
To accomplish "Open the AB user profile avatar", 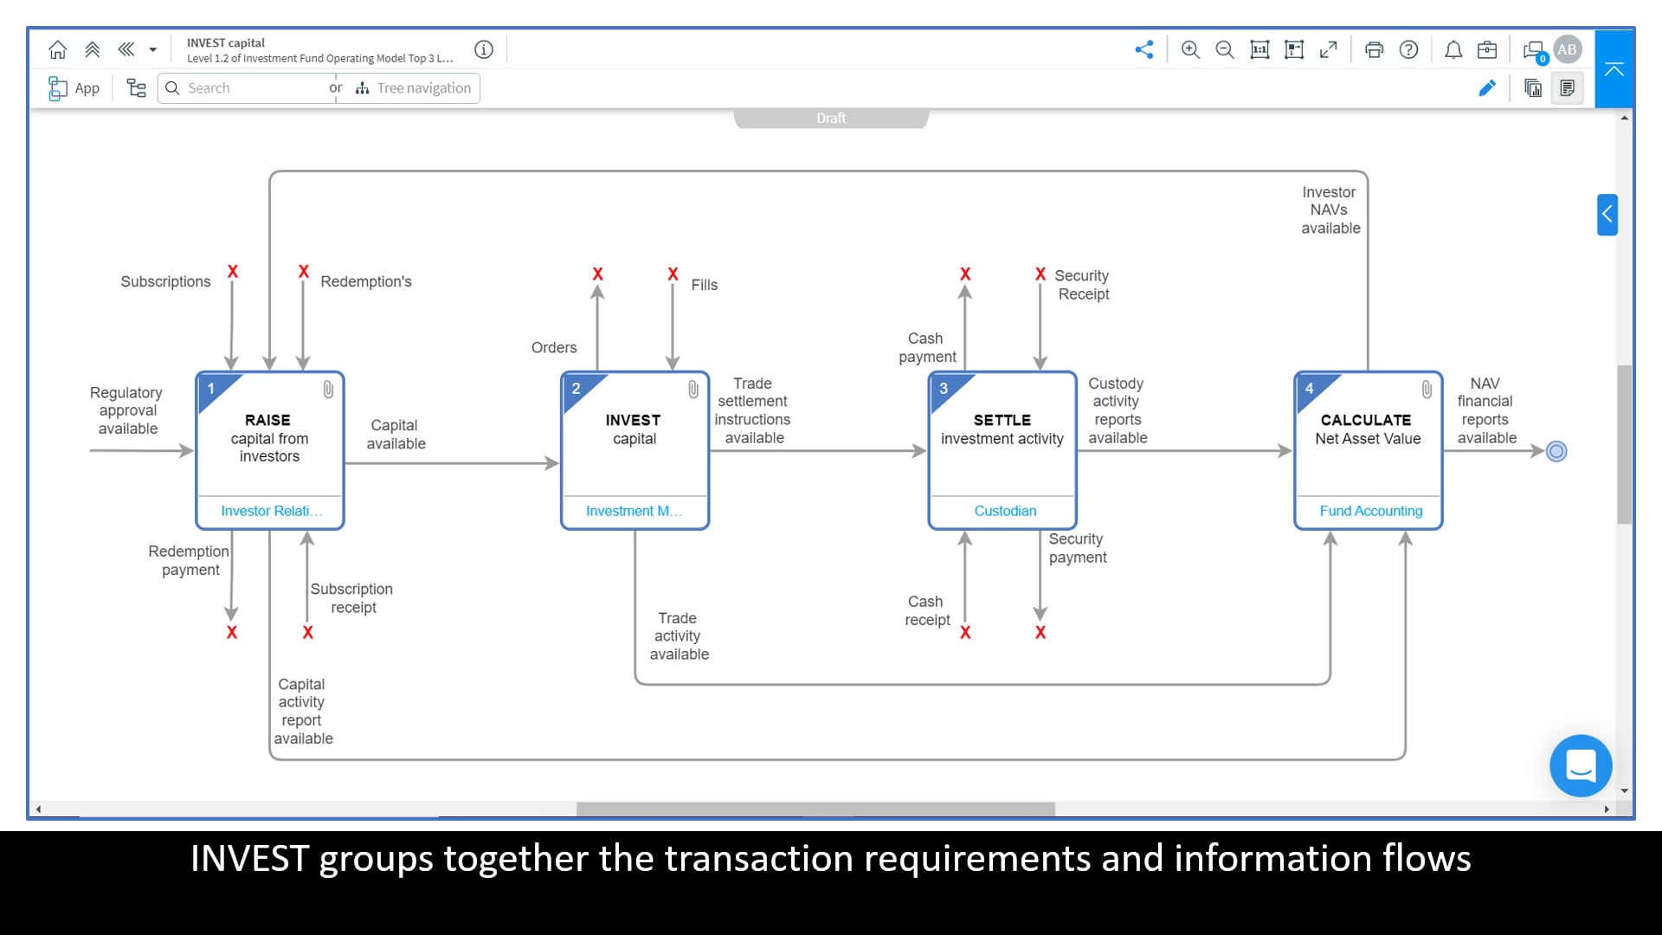I will click(1568, 49).
